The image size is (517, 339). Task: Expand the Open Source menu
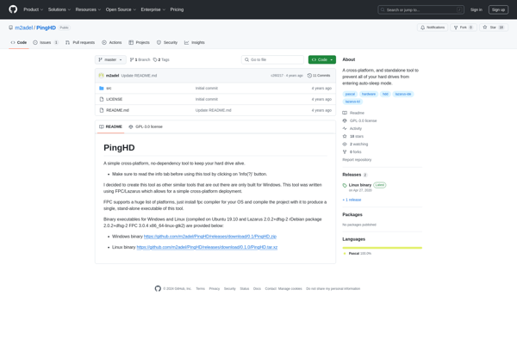pos(121,9)
